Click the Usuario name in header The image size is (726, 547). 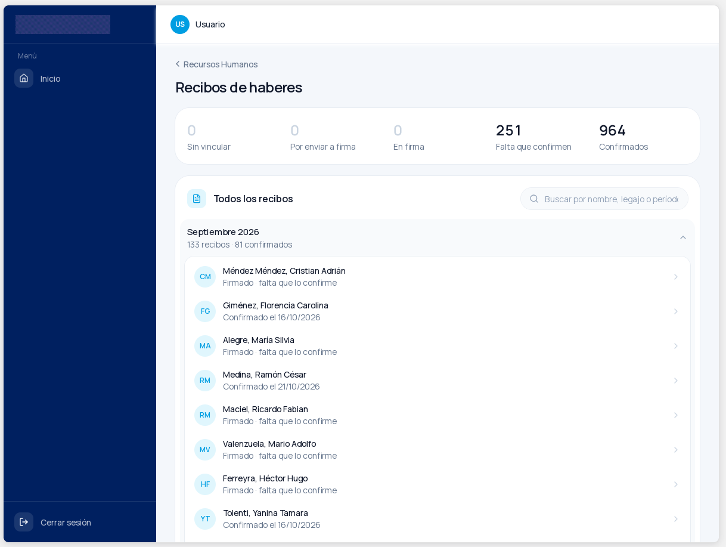point(210,24)
